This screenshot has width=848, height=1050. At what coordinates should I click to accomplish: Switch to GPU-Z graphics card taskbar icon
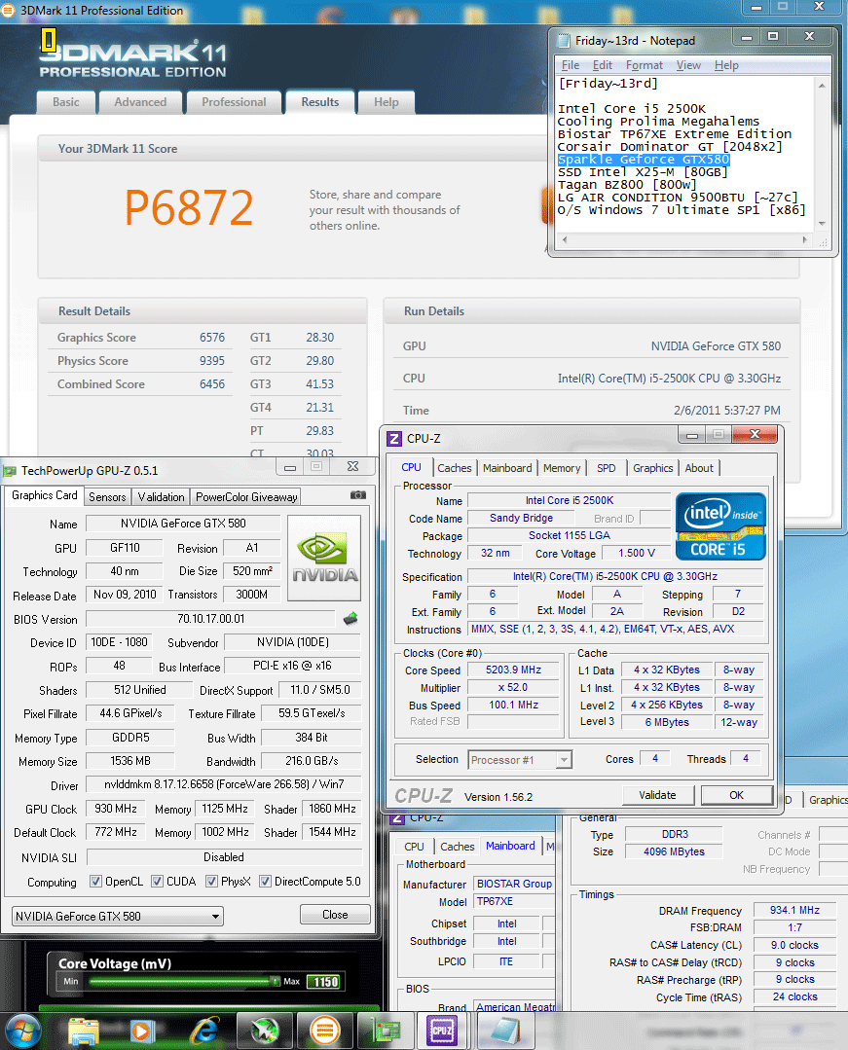[386, 1032]
